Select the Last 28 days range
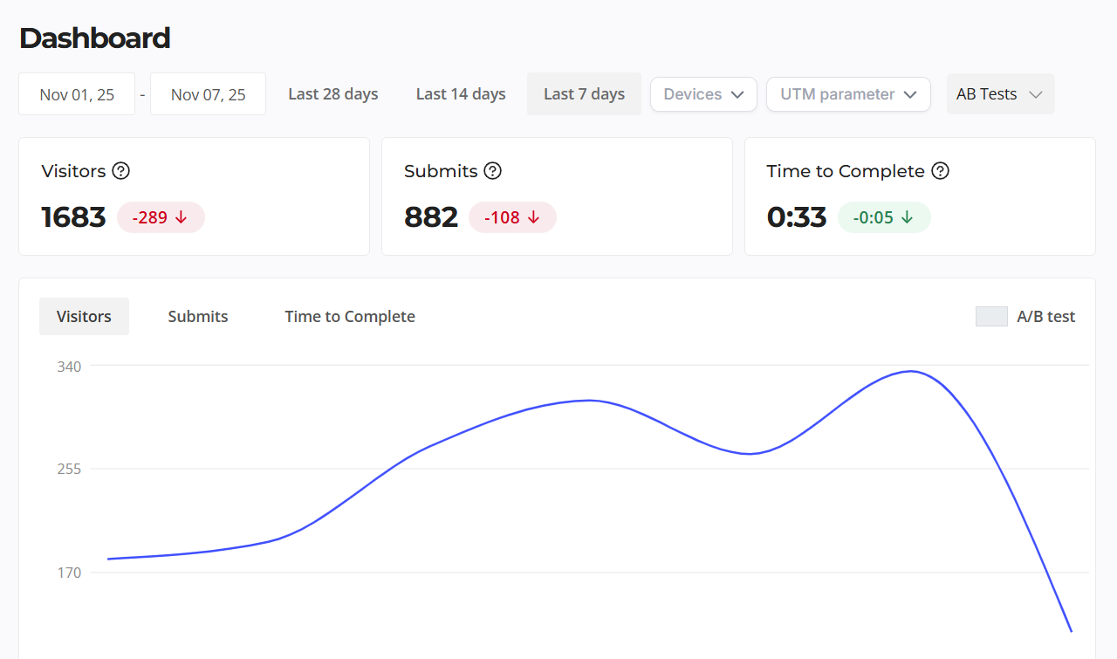 click(333, 94)
